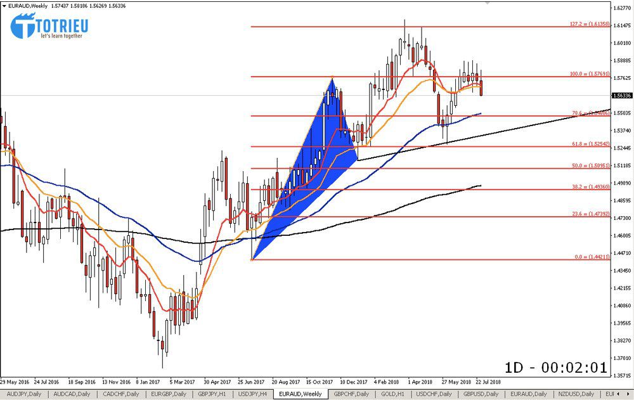Click the 100.0 Fibonacci level label
Viewport: 634px width, 400px height.
590,74
